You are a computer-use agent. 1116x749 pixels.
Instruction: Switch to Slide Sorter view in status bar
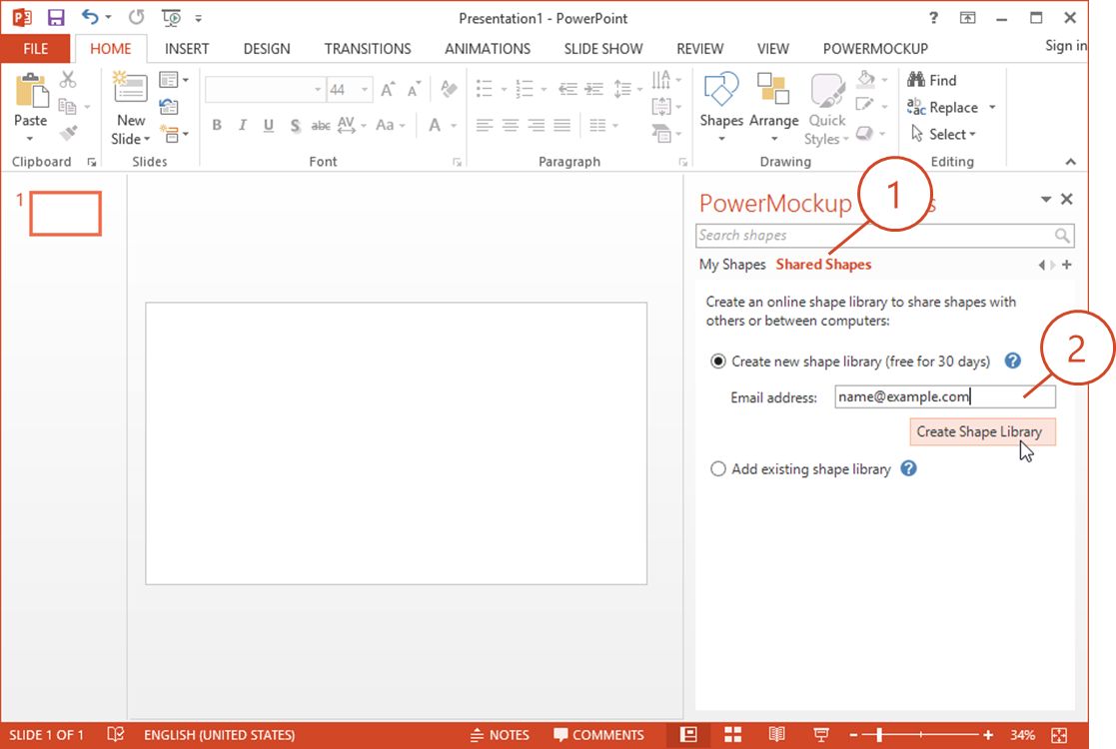pyautogui.click(x=732, y=734)
